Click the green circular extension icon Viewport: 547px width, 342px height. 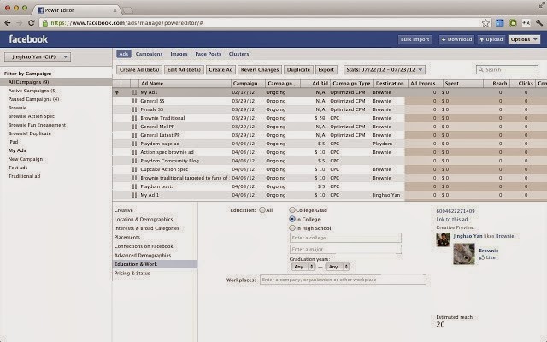tap(513, 23)
